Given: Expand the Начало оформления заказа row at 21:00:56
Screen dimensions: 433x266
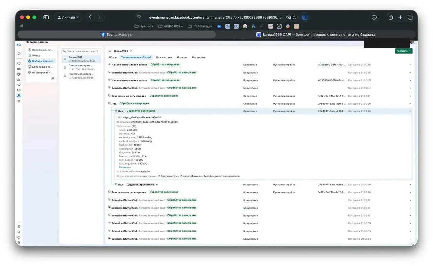Looking at the screenshot, I should click(410, 65).
